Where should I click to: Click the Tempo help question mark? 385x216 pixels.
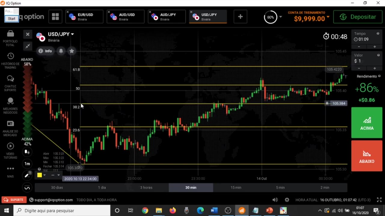(378, 34)
